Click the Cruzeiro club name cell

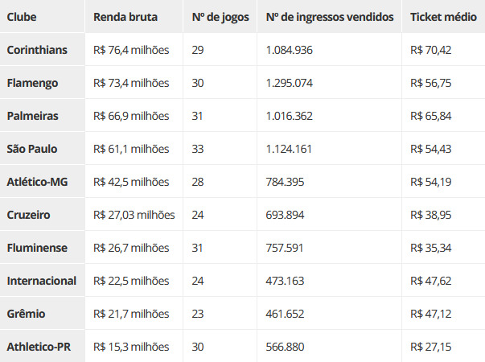click(x=28, y=215)
